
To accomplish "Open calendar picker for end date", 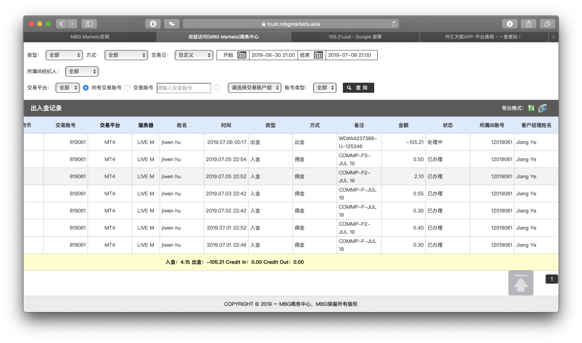I will (318, 55).
